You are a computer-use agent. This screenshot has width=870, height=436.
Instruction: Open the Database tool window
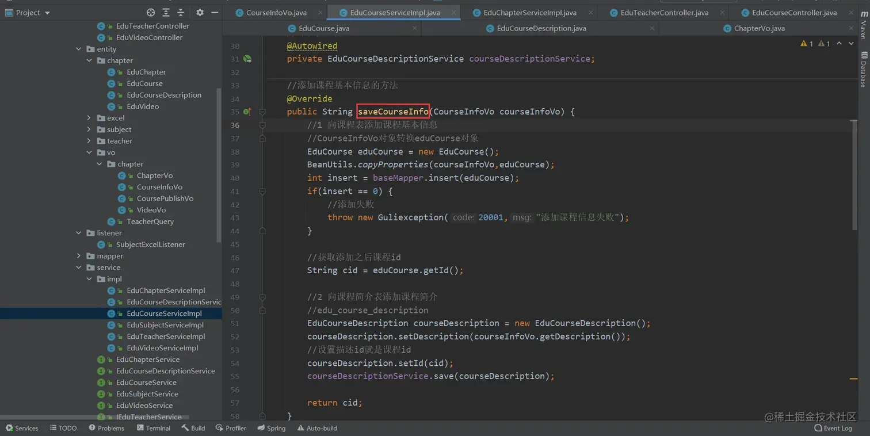tap(863, 69)
